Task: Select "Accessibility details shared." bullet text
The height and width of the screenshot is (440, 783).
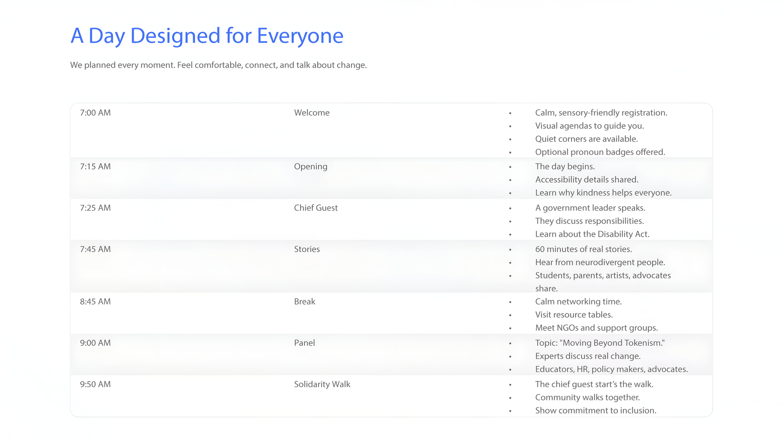Action: point(586,180)
